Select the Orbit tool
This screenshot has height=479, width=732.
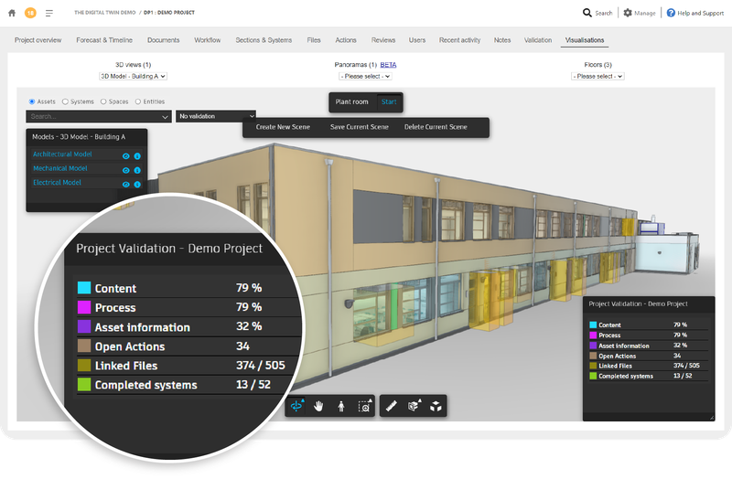coord(296,406)
